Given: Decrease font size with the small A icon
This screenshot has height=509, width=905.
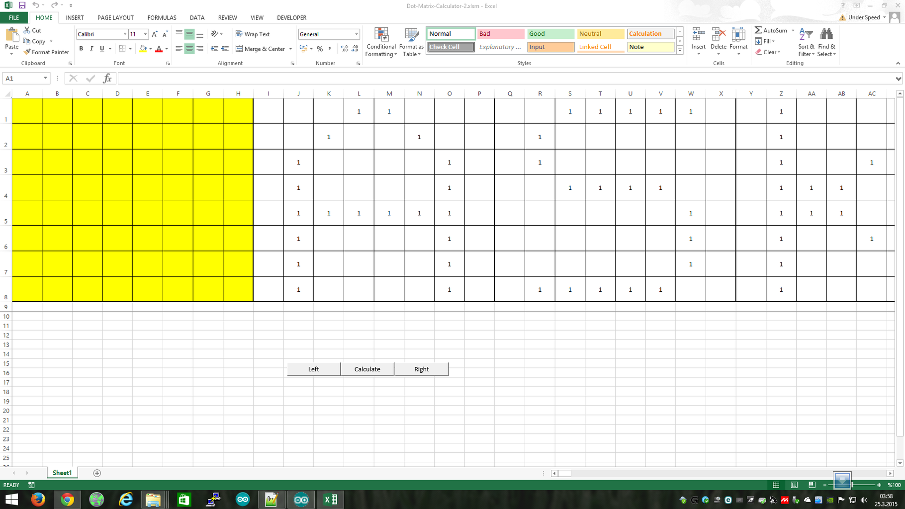Looking at the screenshot, I should 165,34.
